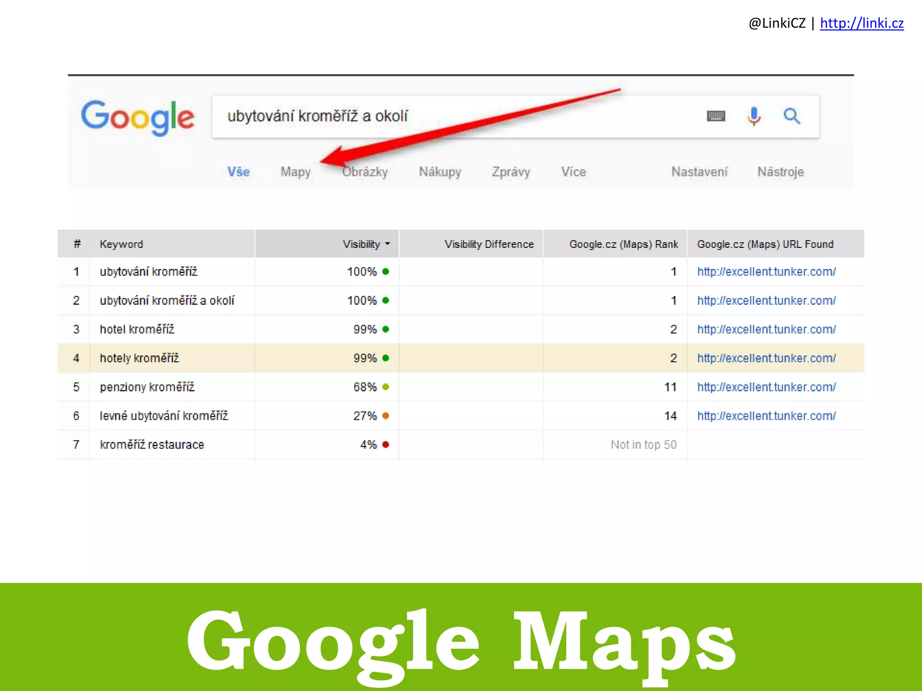Select keyword 'penziony kroměříž'
The image size is (922, 691).
[147, 387]
